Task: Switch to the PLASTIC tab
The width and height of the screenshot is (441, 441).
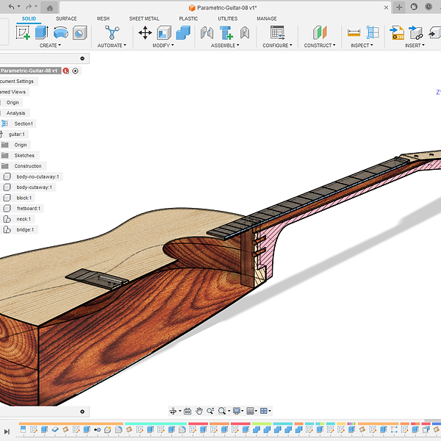Action: tap(188, 18)
